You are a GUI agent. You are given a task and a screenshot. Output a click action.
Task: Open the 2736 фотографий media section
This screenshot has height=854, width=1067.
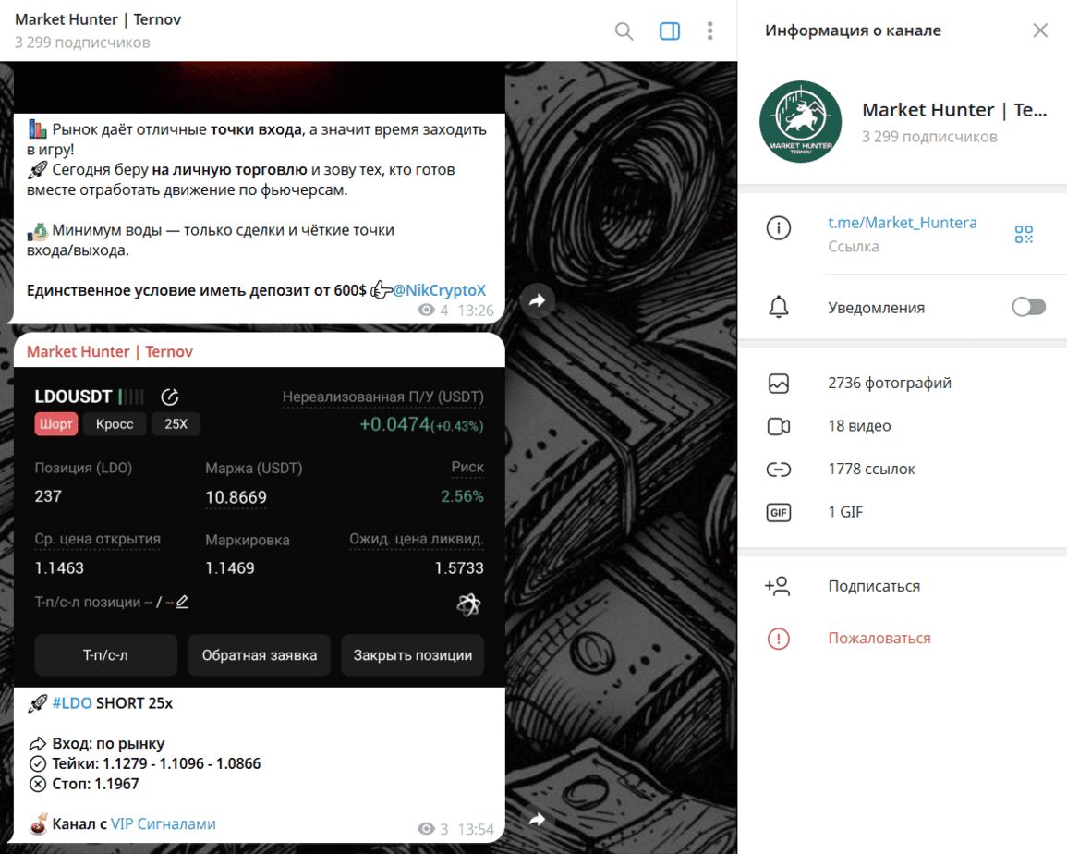pyautogui.click(x=889, y=383)
